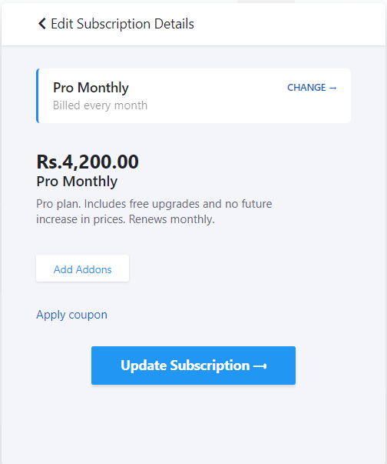387x464 pixels.
Task: Open the Apply coupon link
Action: 71,315
